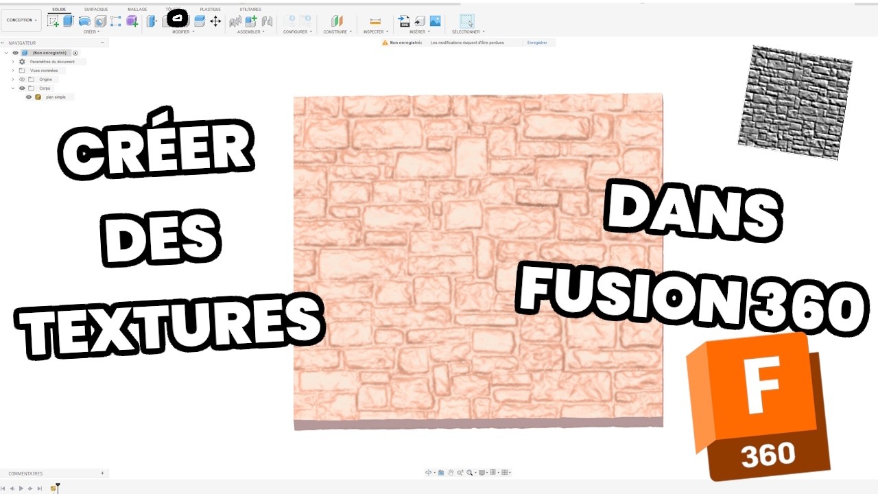The height and width of the screenshot is (494, 878).
Task: Click the Joint icon in Assembler
Action: [x=235, y=21]
